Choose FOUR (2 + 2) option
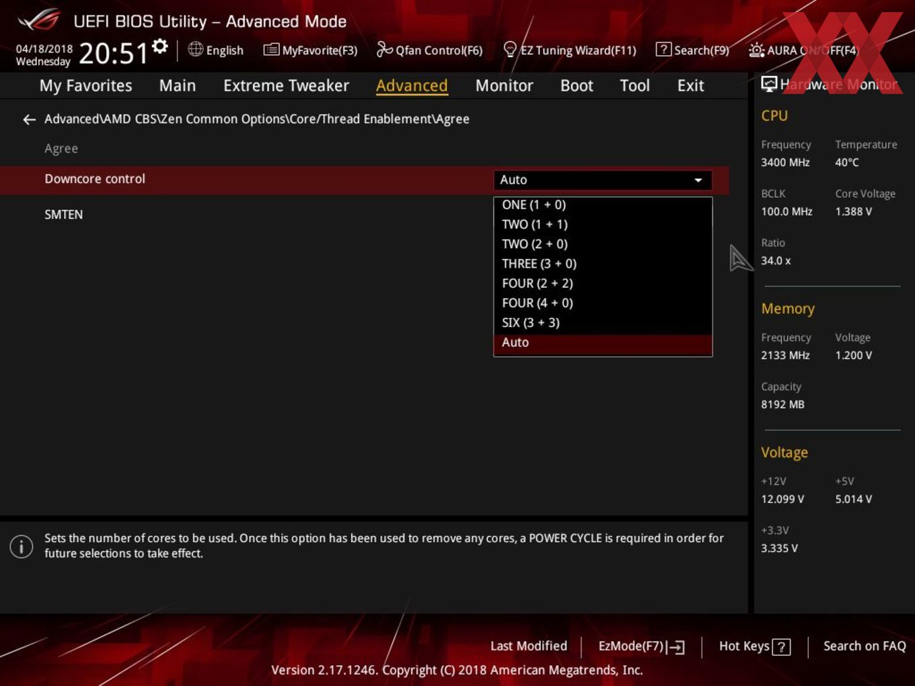This screenshot has width=915, height=686. 603,283
